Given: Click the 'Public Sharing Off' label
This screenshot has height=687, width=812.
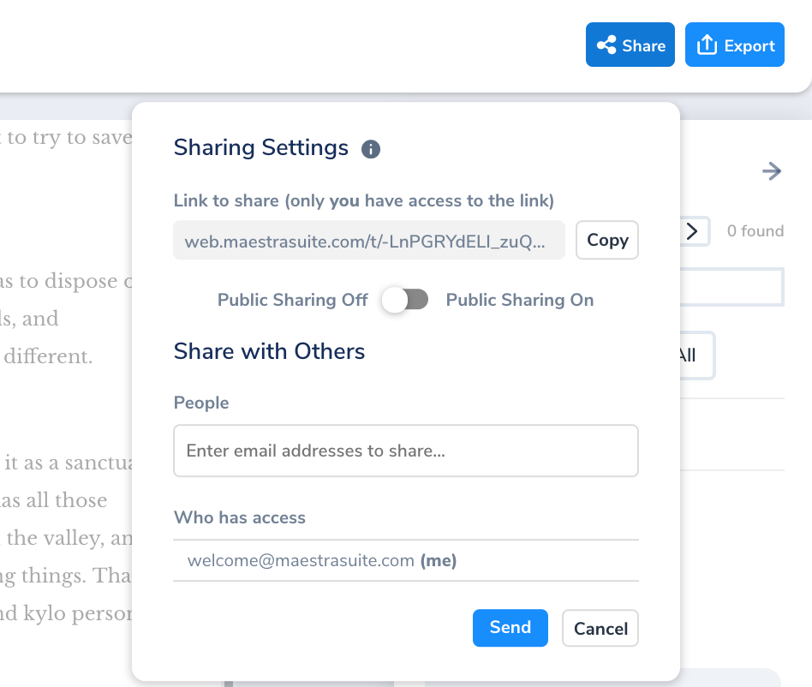Looking at the screenshot, I should pyautogui.click(x=292, y=300).
